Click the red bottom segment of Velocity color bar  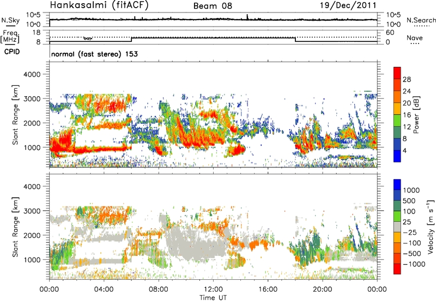point(397,269)
